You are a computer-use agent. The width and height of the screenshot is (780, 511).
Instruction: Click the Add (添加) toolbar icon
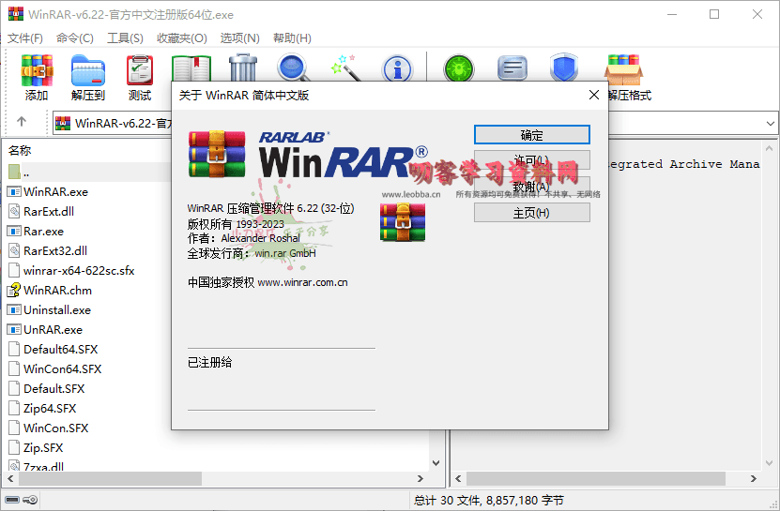(37, 70)
